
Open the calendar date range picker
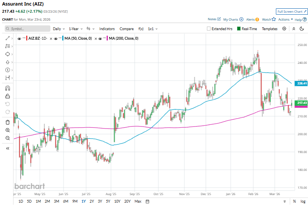pos(147,201)
